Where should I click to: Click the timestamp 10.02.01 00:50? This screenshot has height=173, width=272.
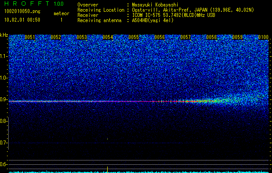click(22, 20)
